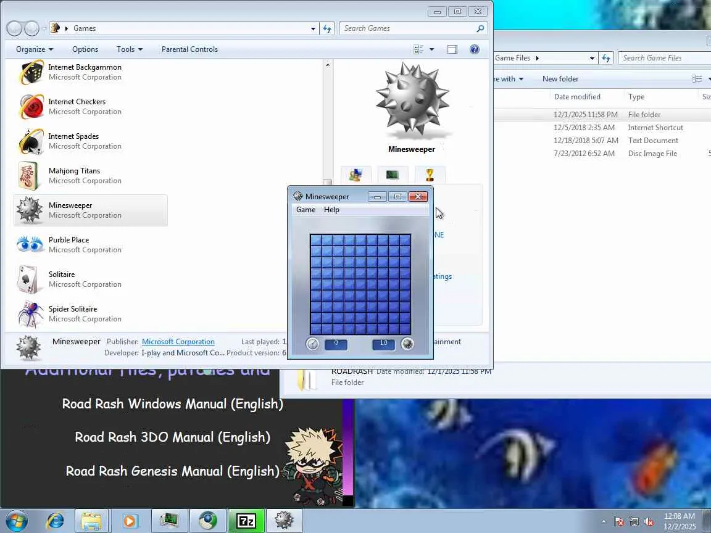Screen dimensions: 711x533
Task: Click the games list scrollbar thumb
Action: tap(327, 182)
